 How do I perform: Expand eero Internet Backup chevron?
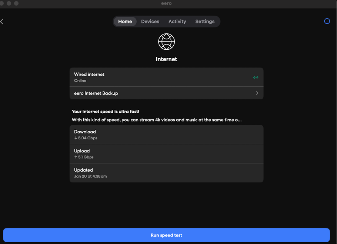[x=257, y=93]
